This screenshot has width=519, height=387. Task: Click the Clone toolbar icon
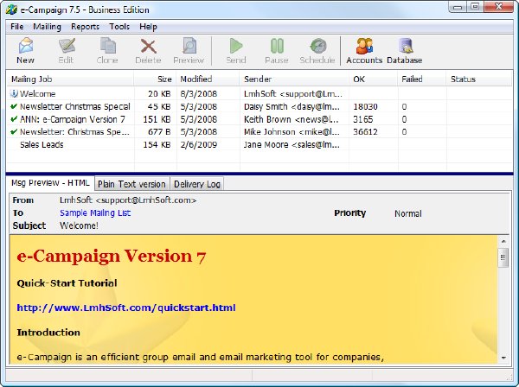[107, 51]
